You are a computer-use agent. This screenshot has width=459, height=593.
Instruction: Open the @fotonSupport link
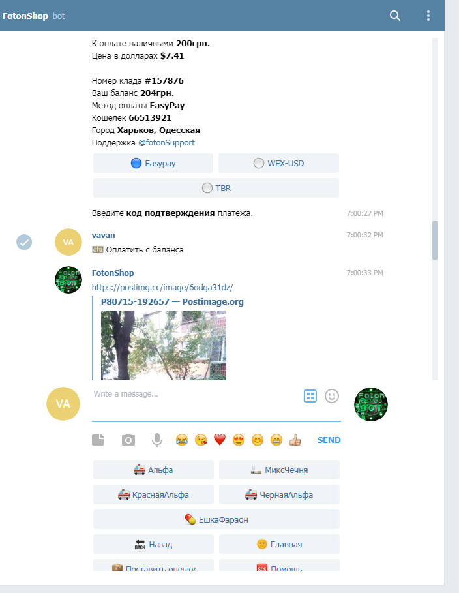tap(166, 142)
